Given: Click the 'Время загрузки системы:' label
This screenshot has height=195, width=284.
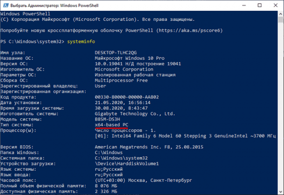Looking at the screenshot, I should (x=32, y=108).
